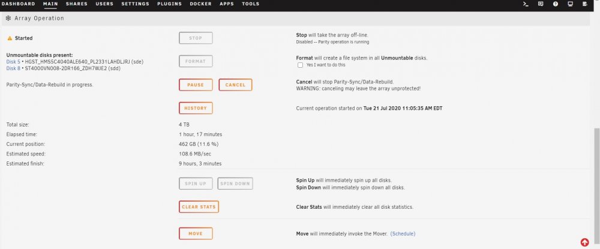Switch to the Docker page
600x249 pixels.
200,4
